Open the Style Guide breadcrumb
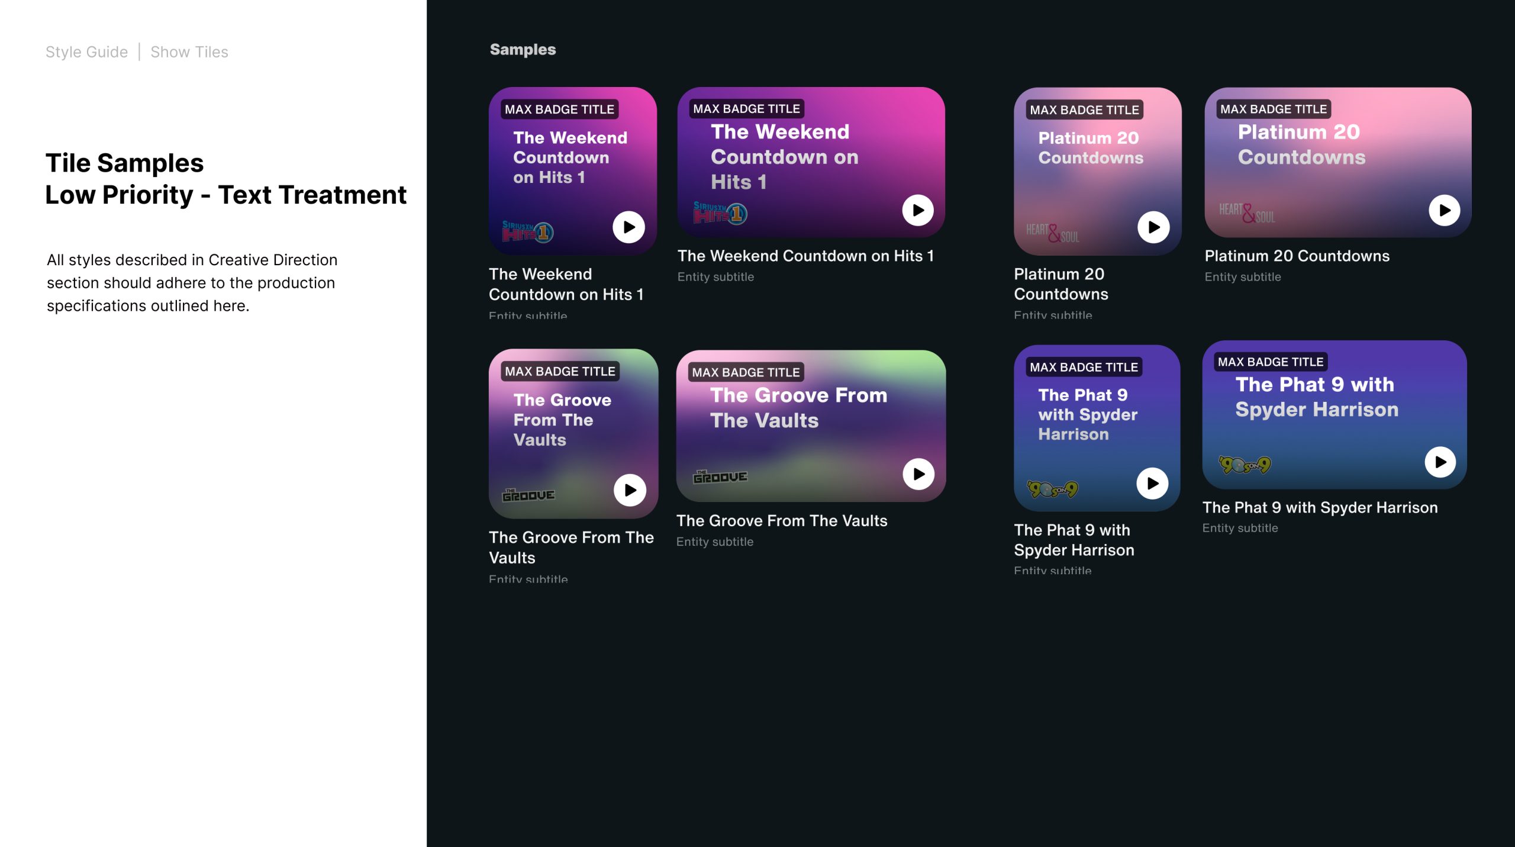 86,52
